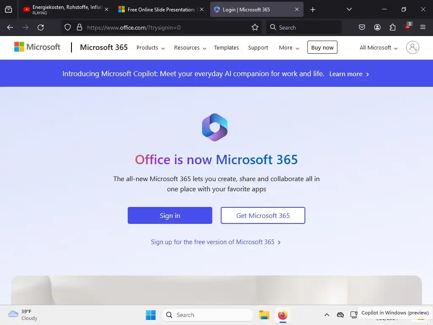The height and width of the screenshot is (325, 433).
Task: Open the Save to Pocket icon
Action: 362,27
